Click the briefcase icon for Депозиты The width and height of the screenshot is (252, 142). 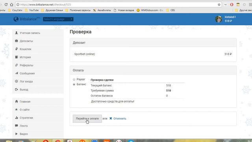pos(17,41)
